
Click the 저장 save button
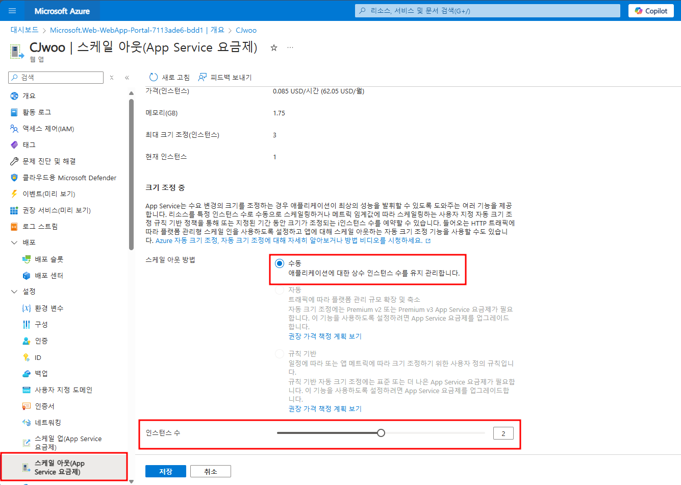point(166,471)
